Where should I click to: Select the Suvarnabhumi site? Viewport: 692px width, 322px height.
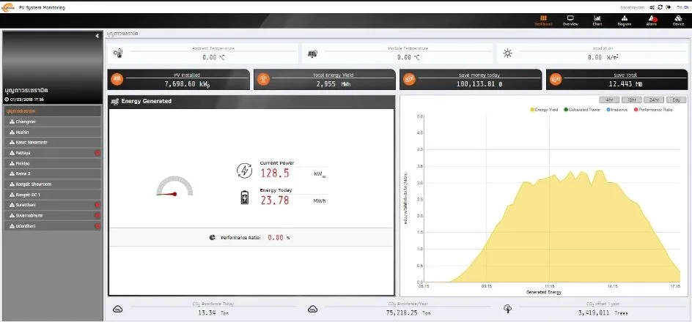53,215
